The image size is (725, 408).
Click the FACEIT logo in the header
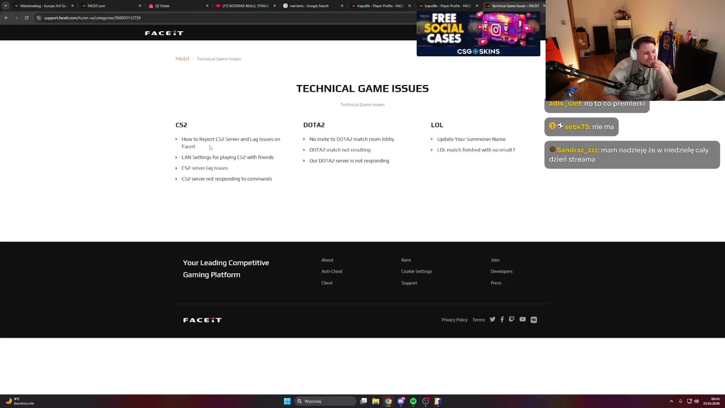point(164,33)
